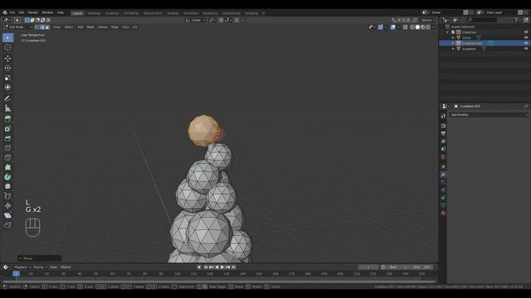Screen dimensions: 531x298
Task: Click the Blender logo menu icon
Action: (x=5, y=12)
